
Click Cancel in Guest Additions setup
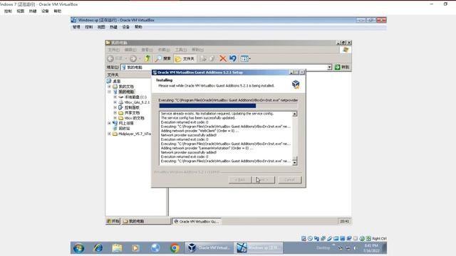coord(290,180)
